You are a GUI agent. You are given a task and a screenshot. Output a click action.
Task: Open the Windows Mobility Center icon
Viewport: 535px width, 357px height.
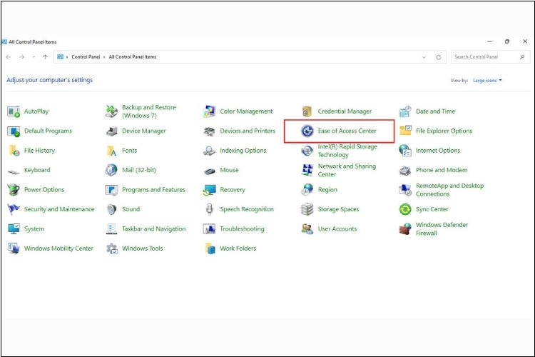point(14,248)
